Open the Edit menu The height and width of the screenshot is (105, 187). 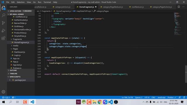13,2
